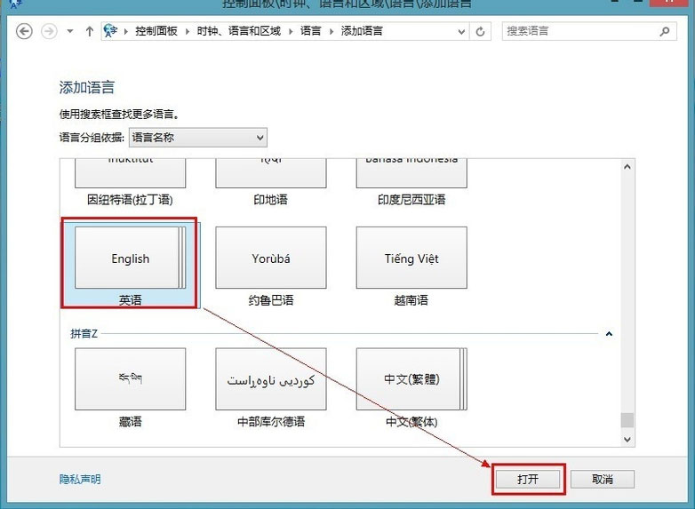Select the English language tile
This screenshot has height=509, width=695.
pyautogui.click(x=130, y=258)
